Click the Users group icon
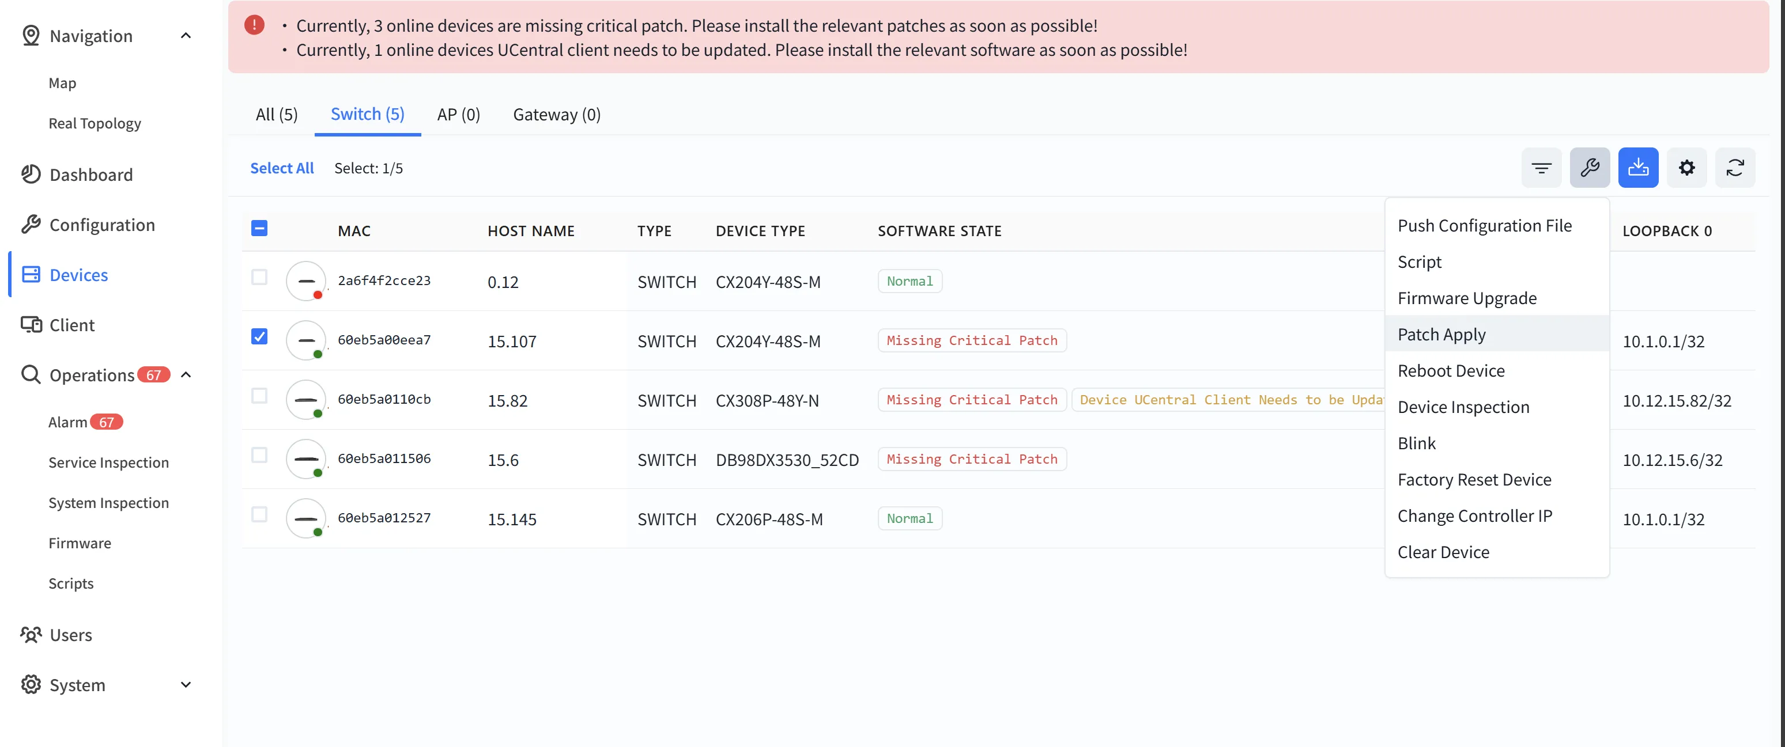 [x=31, y=634]
